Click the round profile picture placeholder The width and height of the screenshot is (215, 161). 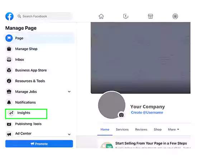click(x=111, y=105)
